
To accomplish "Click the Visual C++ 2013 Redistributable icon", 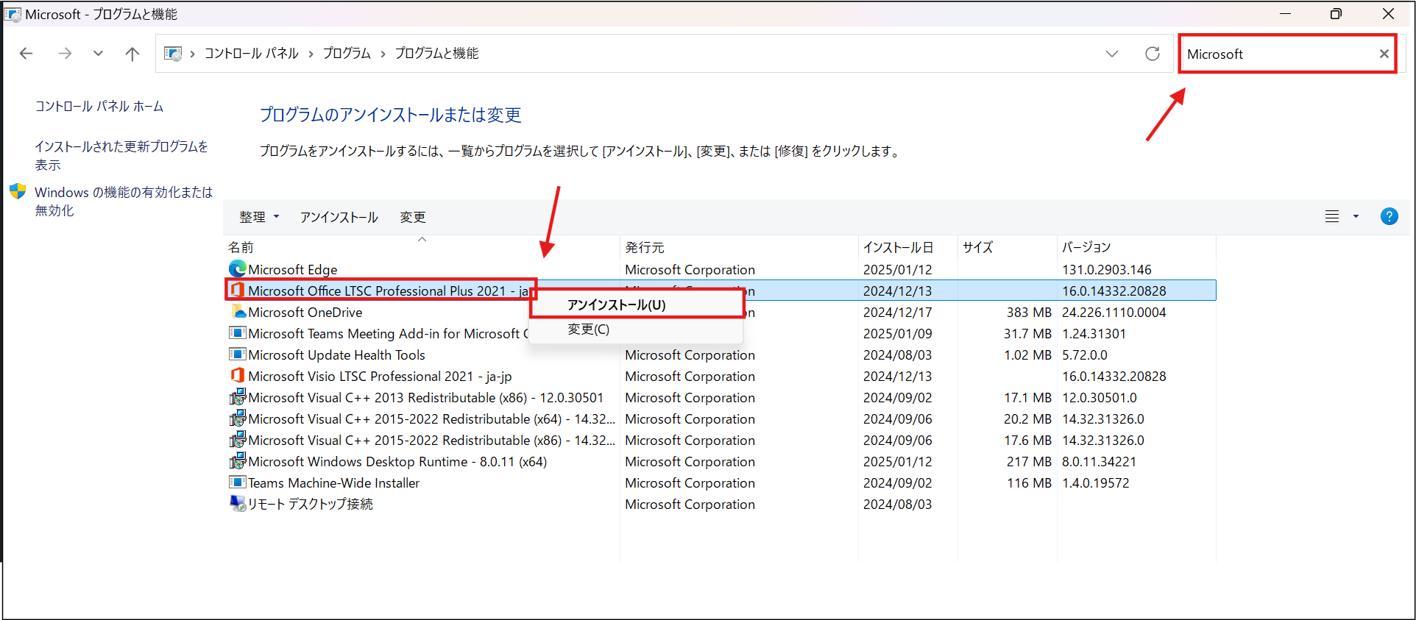I will pos(238,397).
